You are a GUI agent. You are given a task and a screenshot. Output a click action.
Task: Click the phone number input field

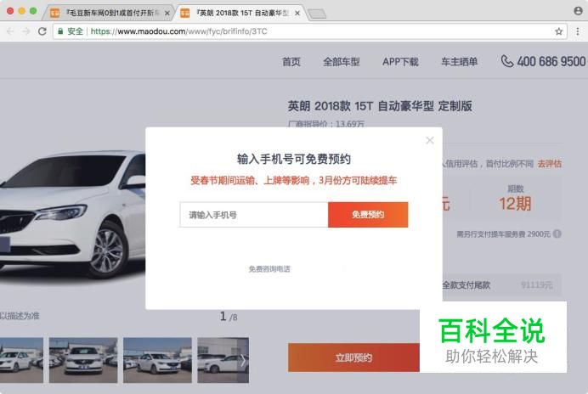[x=254, y=215]
